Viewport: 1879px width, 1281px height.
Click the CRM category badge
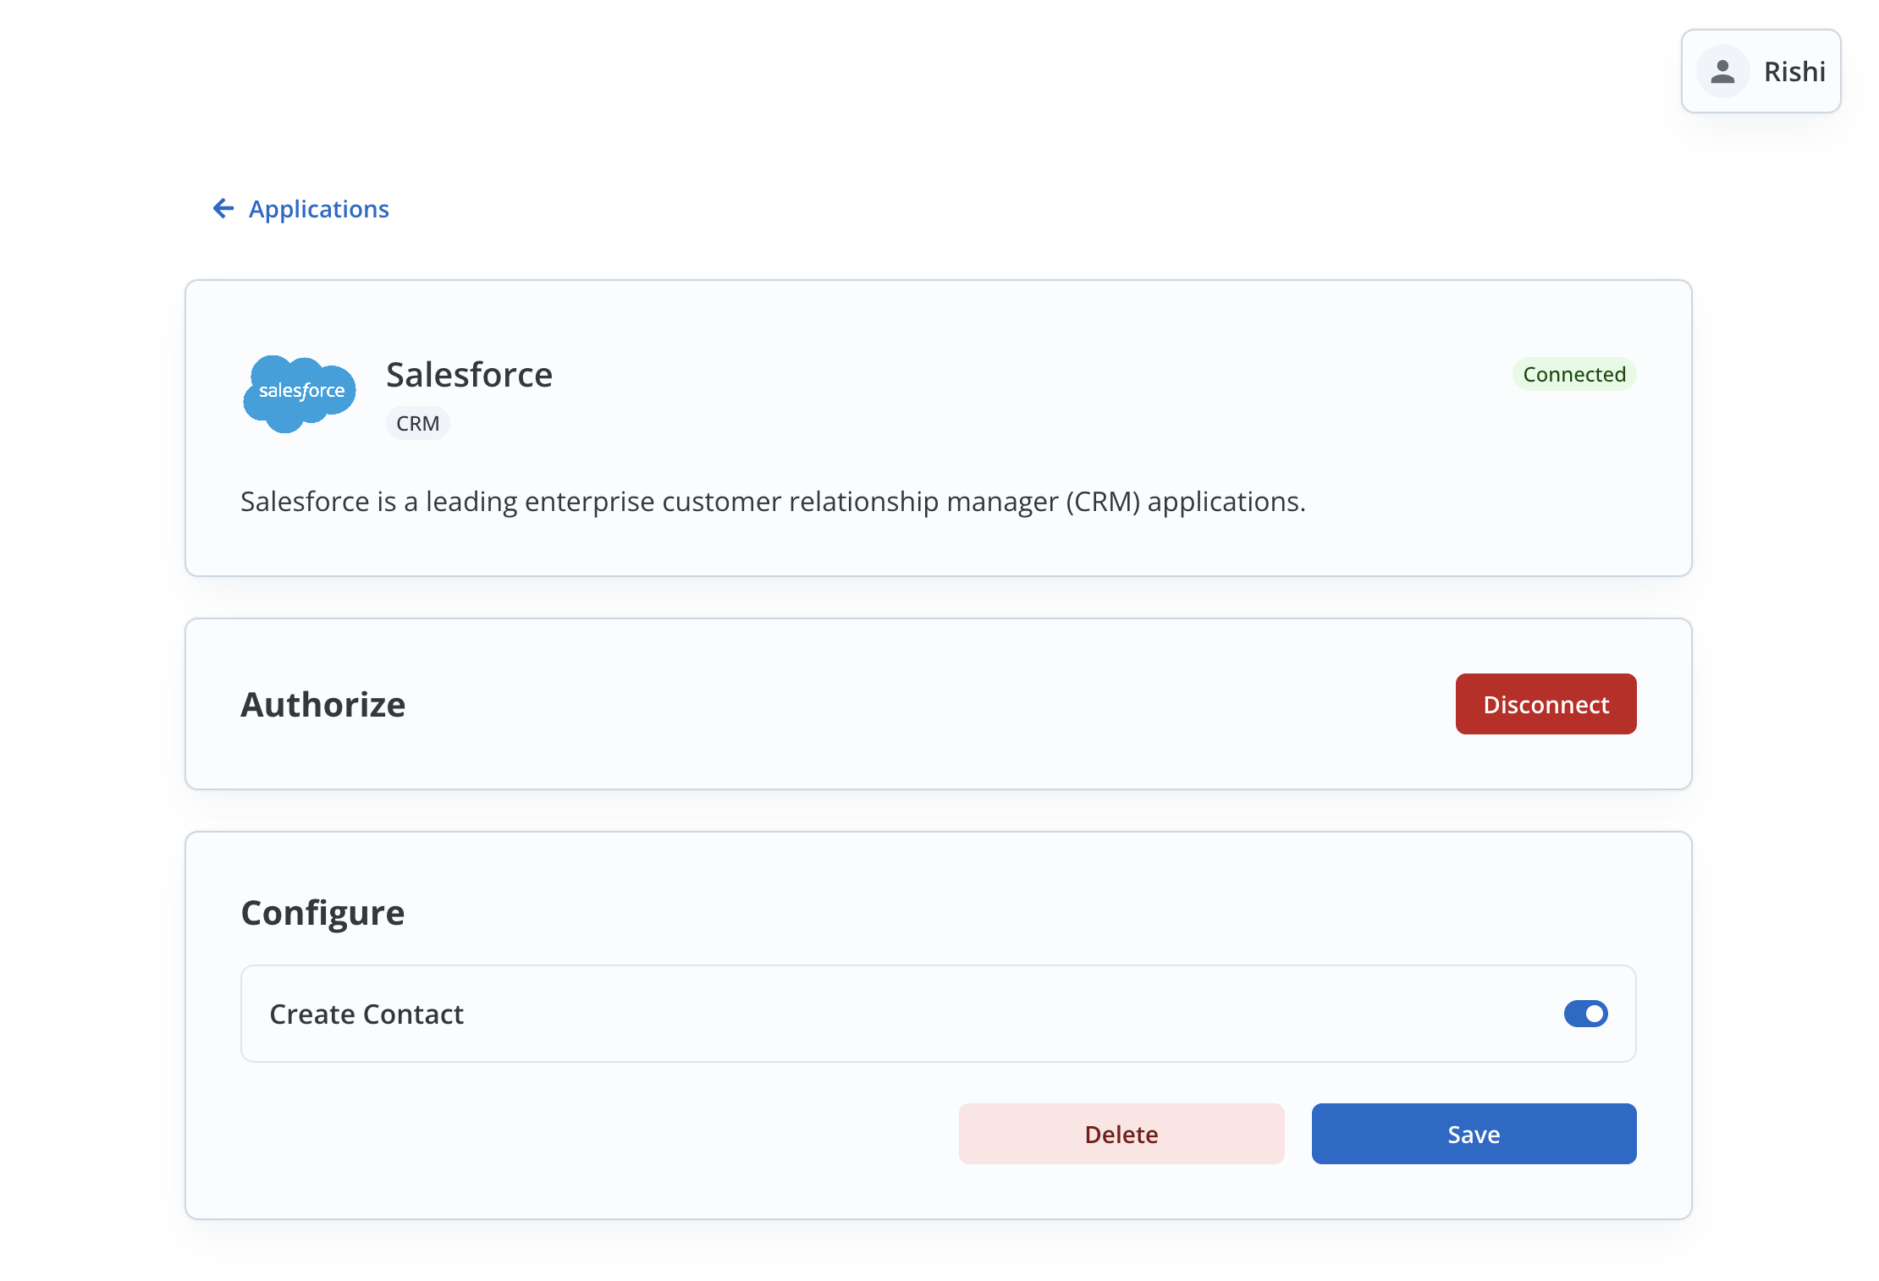pyautogui.click(x=417, y=423)
